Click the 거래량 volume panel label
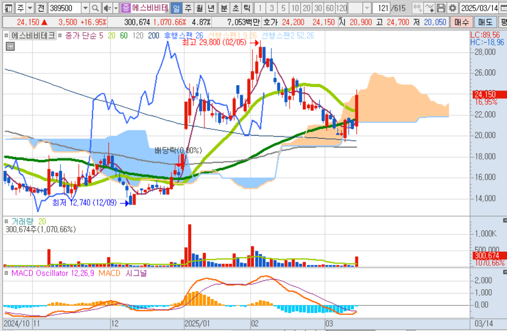The height and width of the screenshot is (331, 507). click(x=22, y=222)
